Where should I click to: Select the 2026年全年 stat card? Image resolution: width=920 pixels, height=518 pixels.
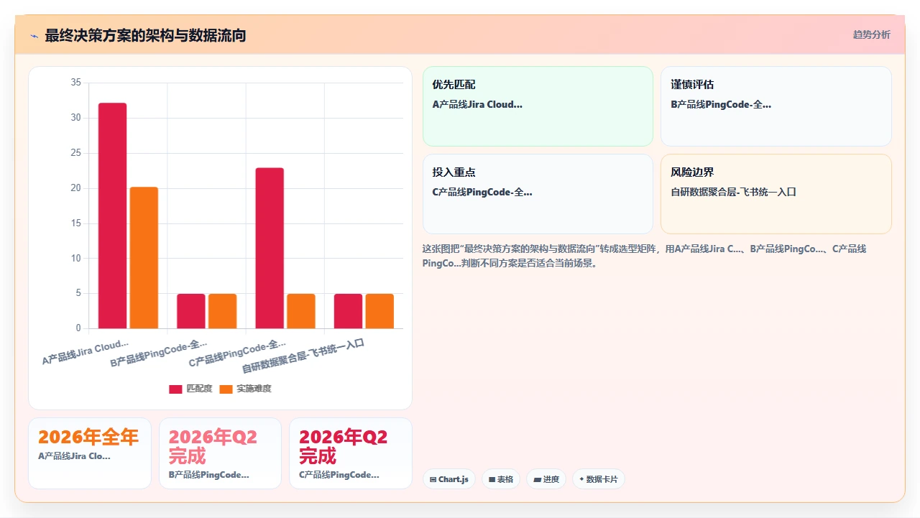(x=90, y=453)
